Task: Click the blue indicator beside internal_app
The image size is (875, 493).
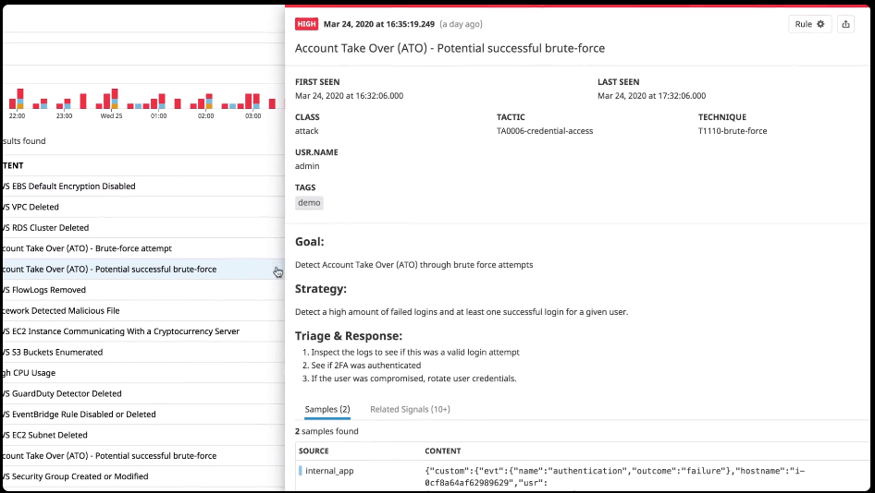Action: click(300, 471)
